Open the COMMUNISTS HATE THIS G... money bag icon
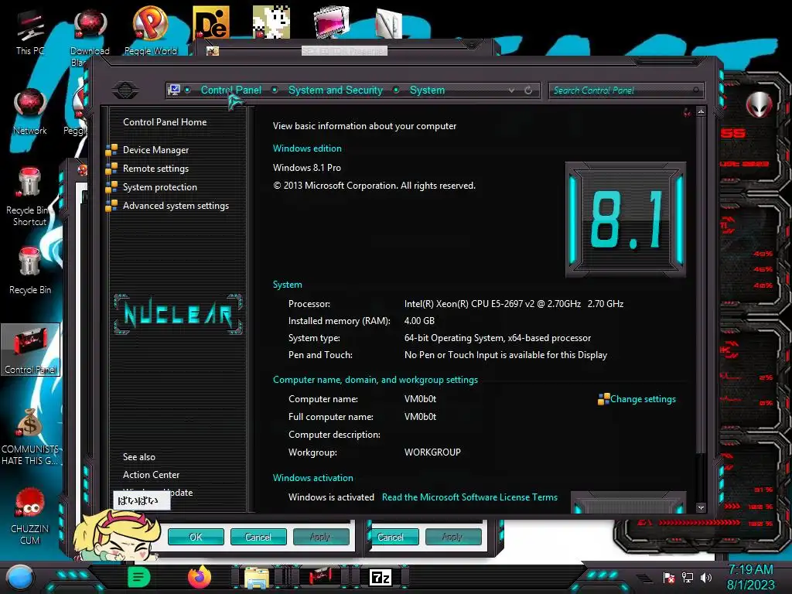The image size is (792, 594). 30,436
